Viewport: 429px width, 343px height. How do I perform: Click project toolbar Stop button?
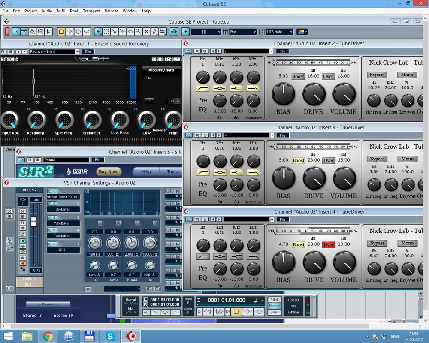pyautogui.click(x=61, y=32)
